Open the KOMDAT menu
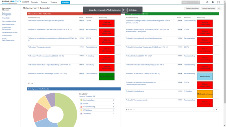Viewport: 226px width, 127px height. click(x=25, y=2)
